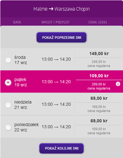Click the info icon beside 209,00 kr
Image resolution: width=123 pixels, height=158 pixels.
tap(118, 84)
